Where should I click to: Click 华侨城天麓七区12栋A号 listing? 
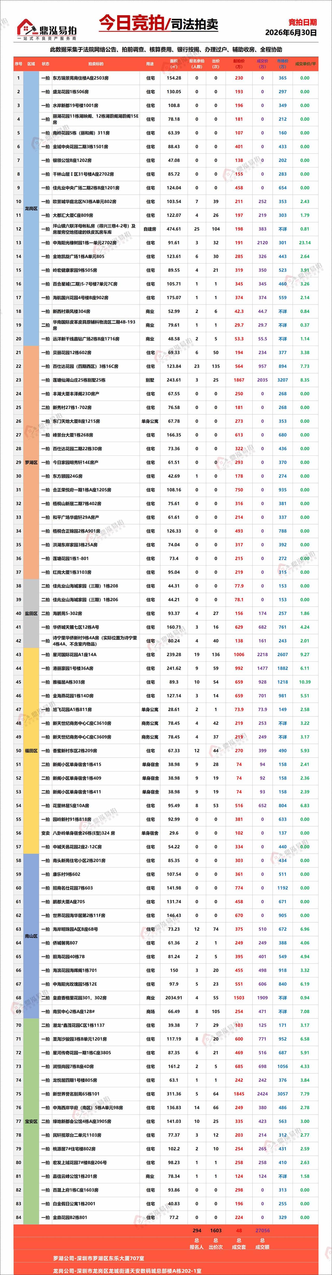point(75,627)
